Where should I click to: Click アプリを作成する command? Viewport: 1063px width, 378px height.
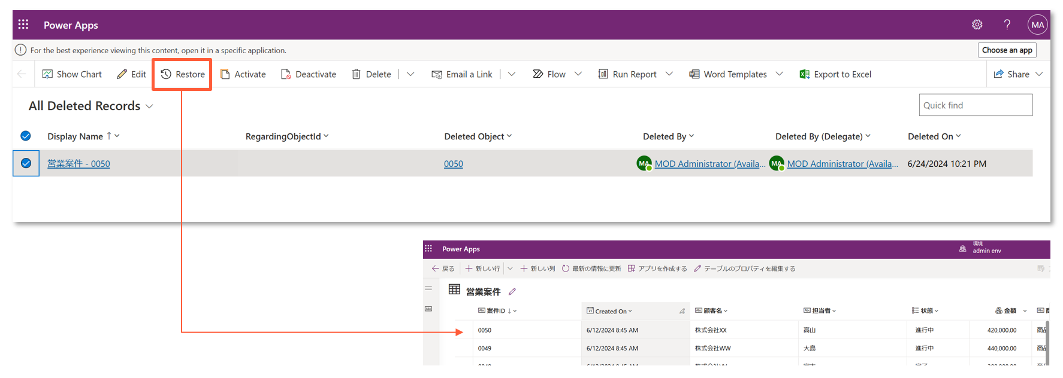[657, 269]
